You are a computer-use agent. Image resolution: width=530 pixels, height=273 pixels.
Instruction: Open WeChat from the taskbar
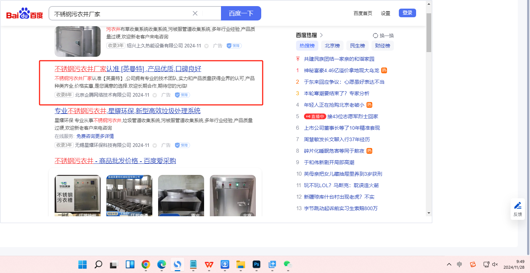[x=288, y=265]
